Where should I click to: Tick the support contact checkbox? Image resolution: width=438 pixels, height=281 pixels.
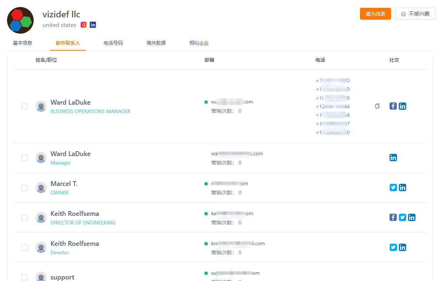24,277
